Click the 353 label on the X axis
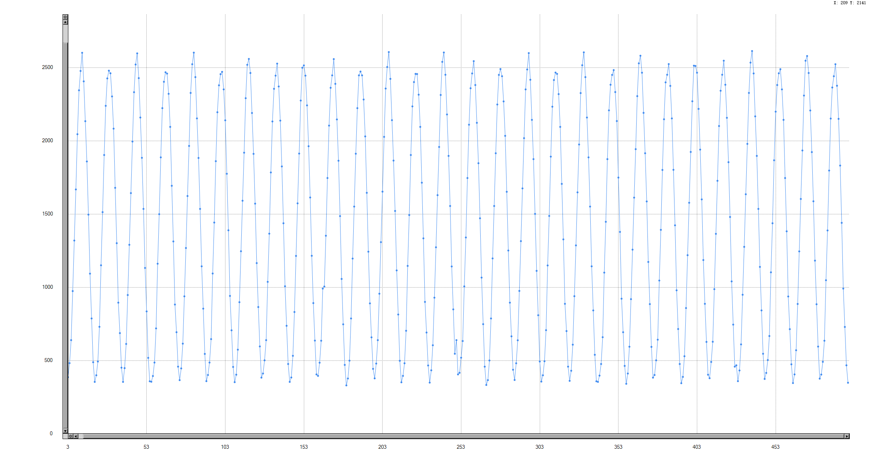 coord(618,447)
